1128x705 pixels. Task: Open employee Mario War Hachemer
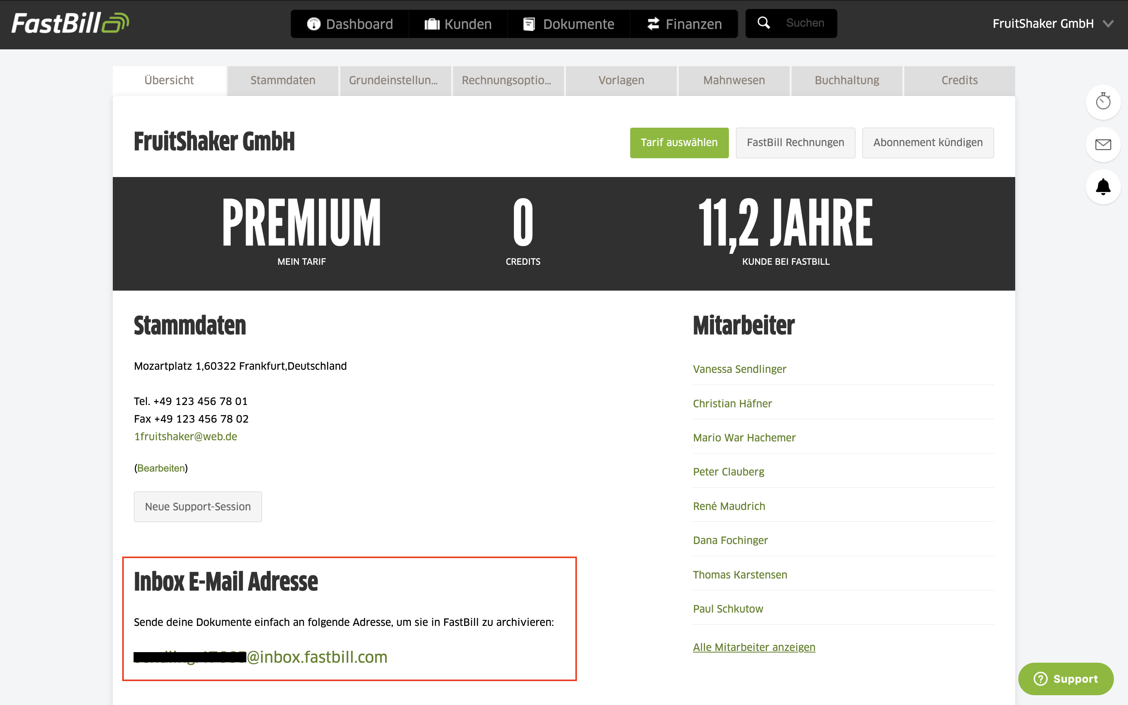744,438
